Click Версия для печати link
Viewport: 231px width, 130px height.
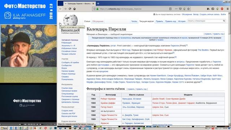coord(69,116)
